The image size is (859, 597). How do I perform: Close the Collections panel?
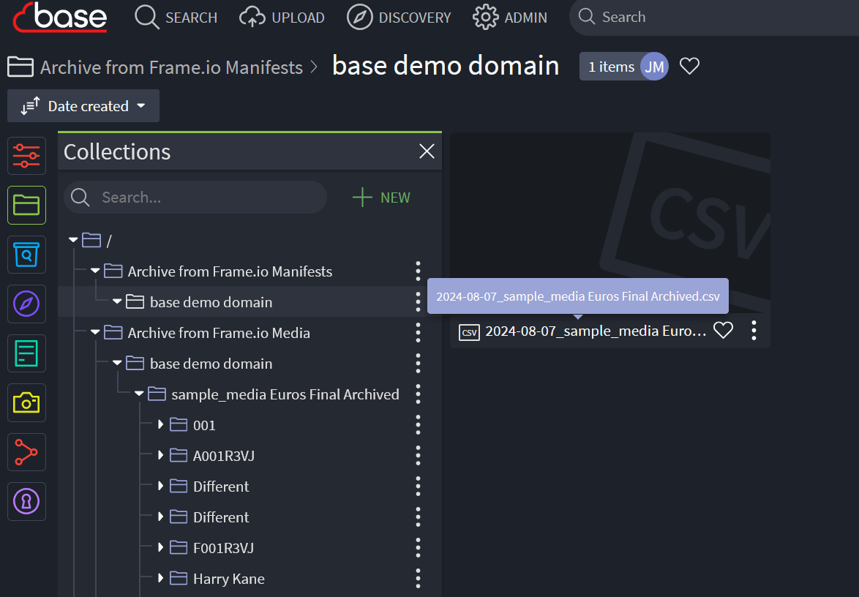[x=427, y=151]
